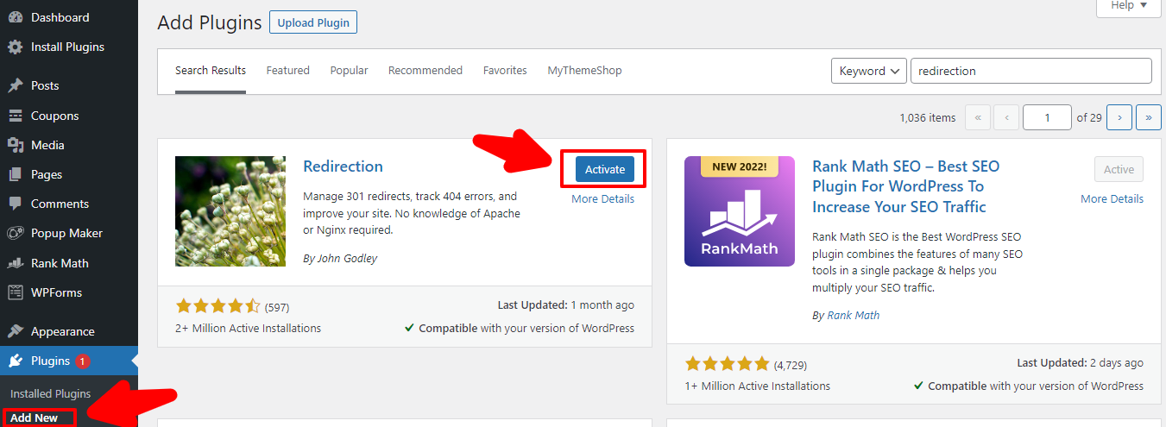Jump to the last results page
1166x427 pixels.
(x=1149, y=117)
